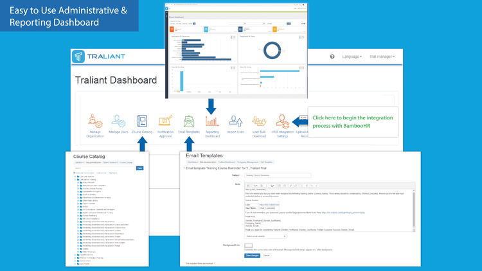The image size is (482, 271).
Task: Click the Traliant logo in the header
Action: point(99,57)
